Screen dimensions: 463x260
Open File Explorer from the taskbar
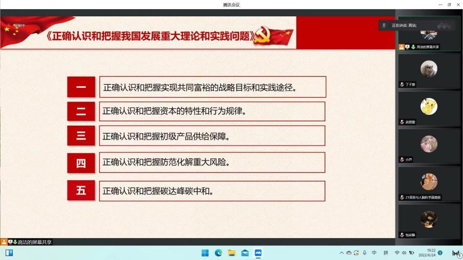[232, 253]
